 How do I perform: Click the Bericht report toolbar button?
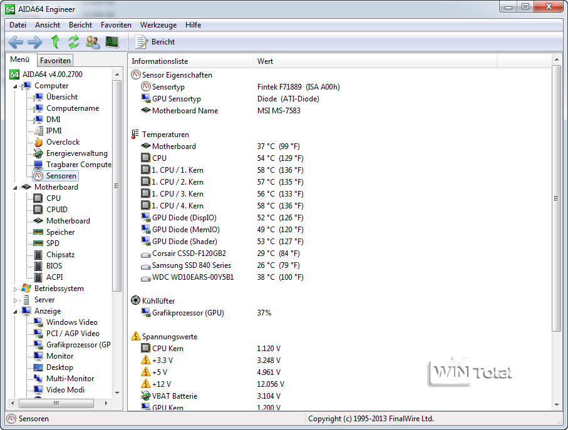[155, 42]
